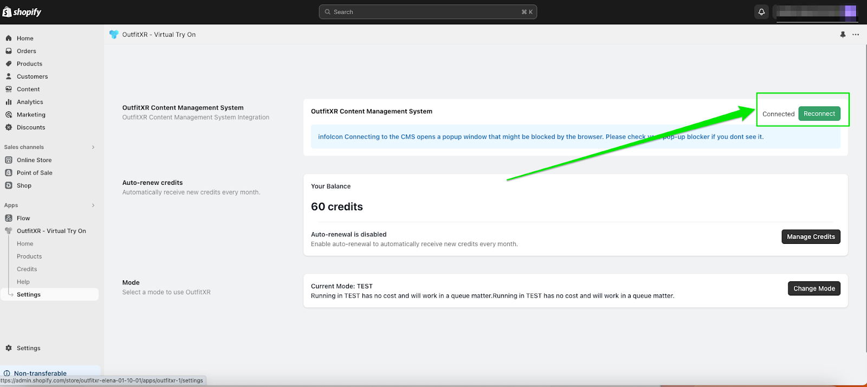Click the Customers person icon
The height and width of the screenshot is (387, 867).
(x=9, y=76)
